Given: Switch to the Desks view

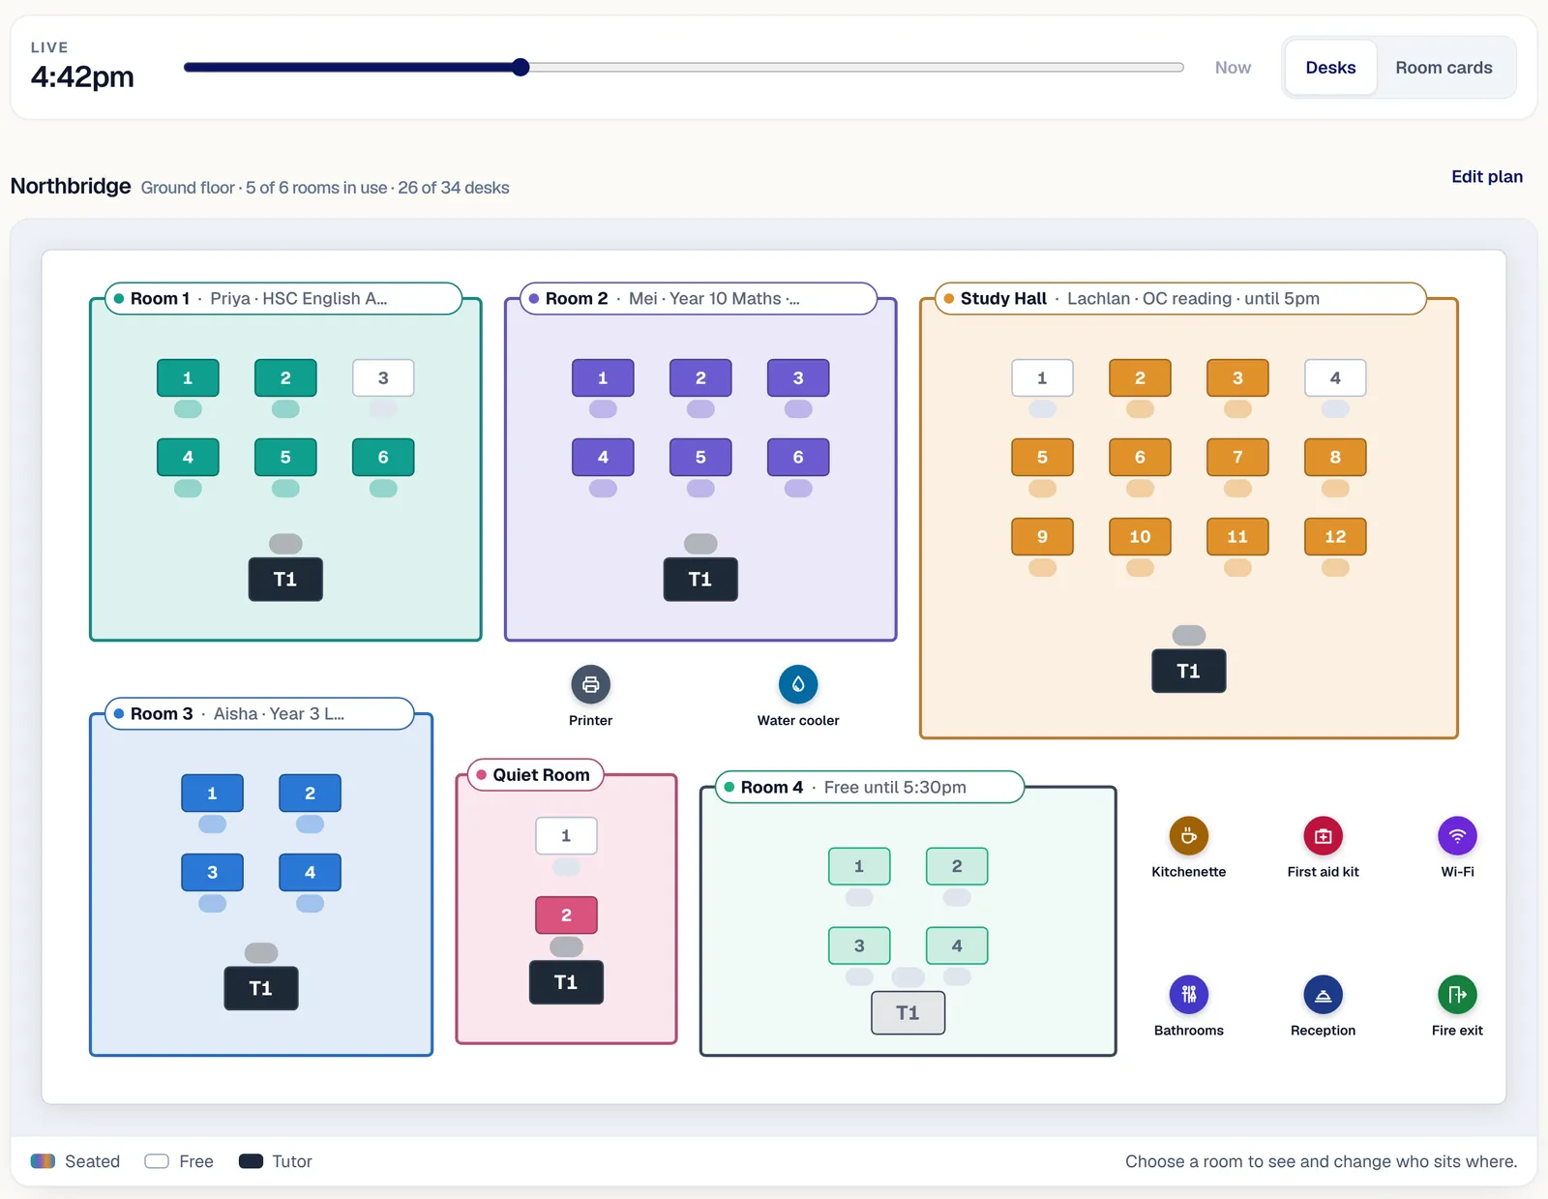Looking at the screenshot, I should click(x=1330, y=68).
